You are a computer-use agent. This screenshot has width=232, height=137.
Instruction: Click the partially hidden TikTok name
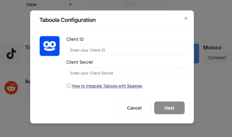click(x=28, y=47)
